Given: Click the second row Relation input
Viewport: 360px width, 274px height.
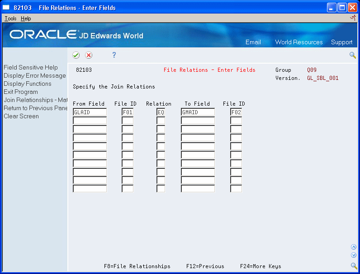Looking at the screenshot, I should point(161,121).
